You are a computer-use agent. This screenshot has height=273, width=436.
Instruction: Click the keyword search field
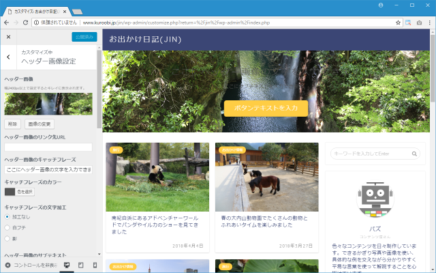[371, 154]
